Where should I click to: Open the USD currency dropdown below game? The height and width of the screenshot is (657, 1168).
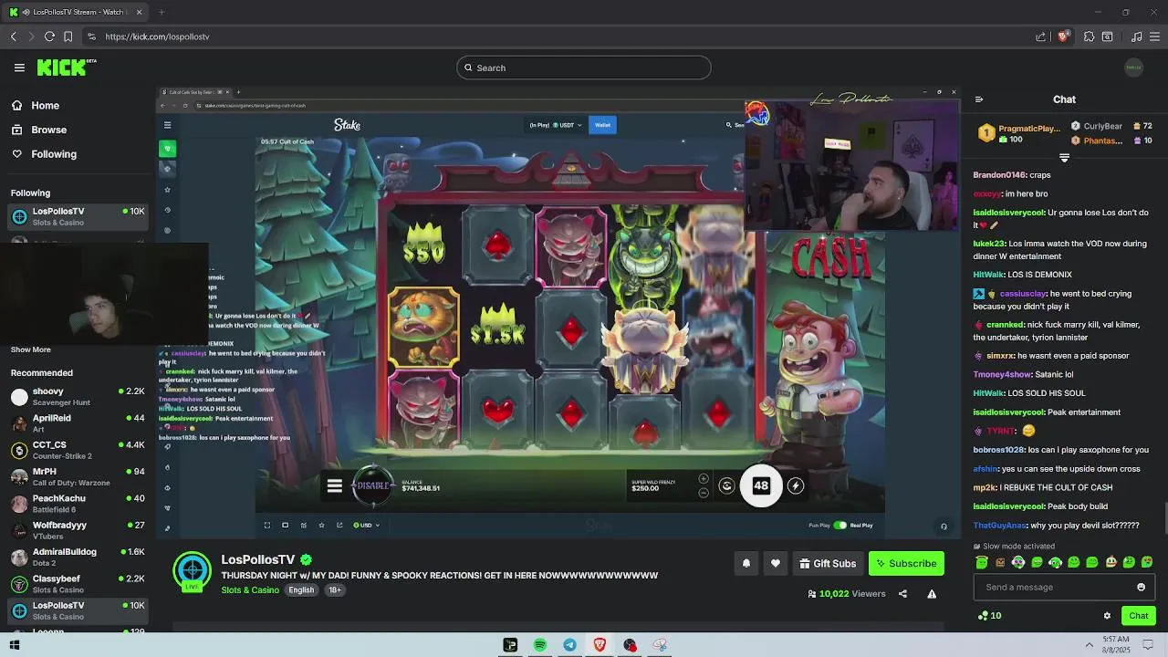click(x=366, y=525)
